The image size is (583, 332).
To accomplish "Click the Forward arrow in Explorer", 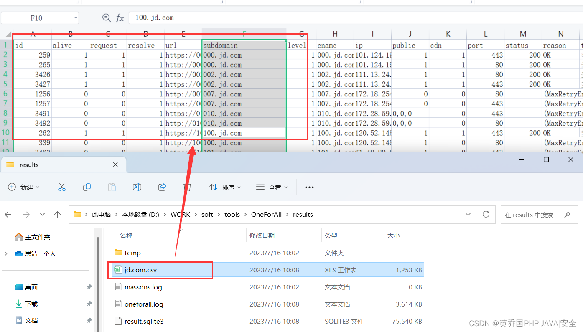I will pyautogui.click(x=26, y=214).
